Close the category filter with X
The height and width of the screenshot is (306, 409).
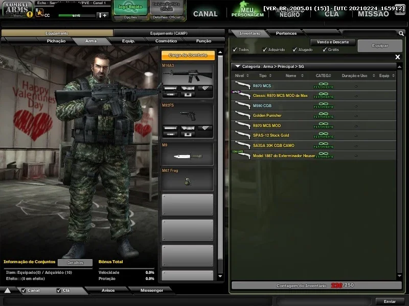(398, 57)
